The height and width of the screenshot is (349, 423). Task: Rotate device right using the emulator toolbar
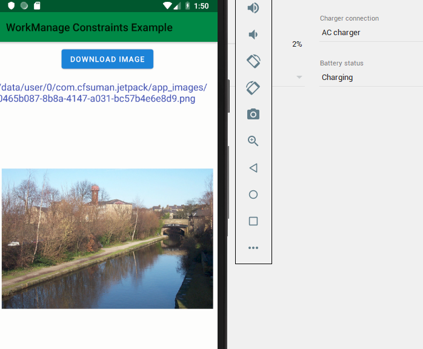click(253, 88)
